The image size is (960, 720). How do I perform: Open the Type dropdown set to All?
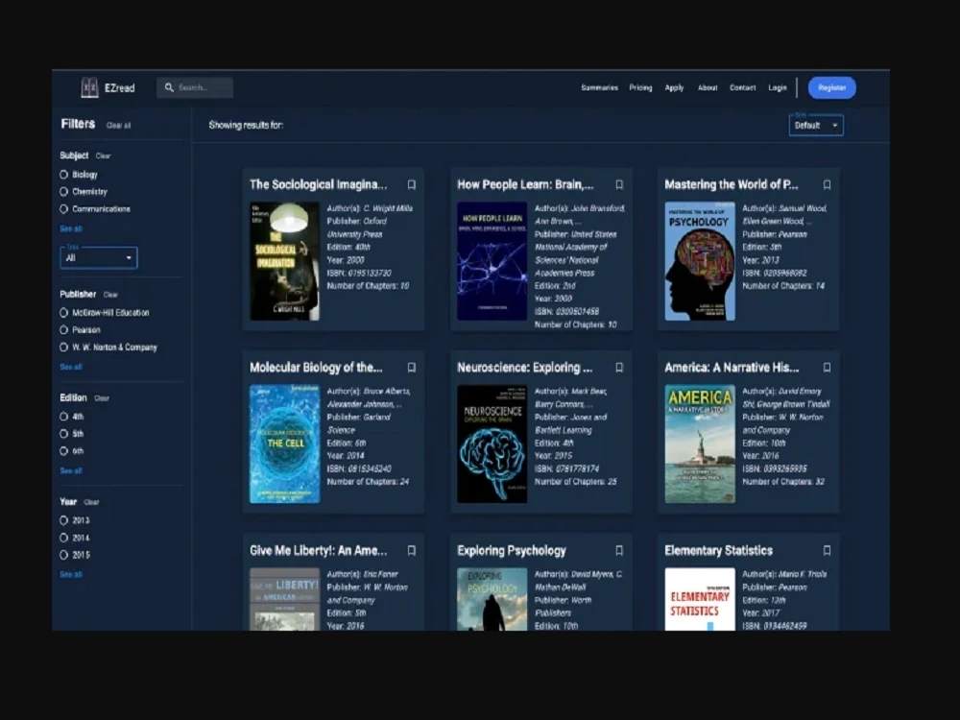click(x=99, y=257)
